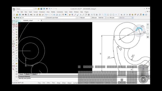Switch to the Sheet1 tab
162x91 pixels.
(x=28, y=74)
